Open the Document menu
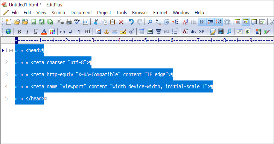The width and height of the screenshot is (274, 144). 81,13
